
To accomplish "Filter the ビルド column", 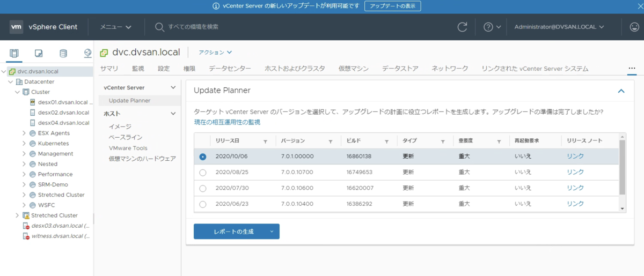I will point(386,141).
